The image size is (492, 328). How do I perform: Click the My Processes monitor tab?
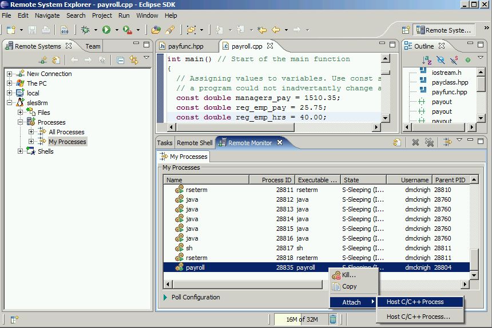[x=184, y=157]
